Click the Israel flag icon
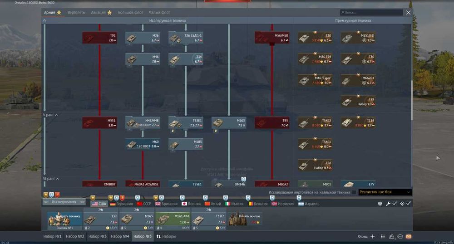 point(301,204)
